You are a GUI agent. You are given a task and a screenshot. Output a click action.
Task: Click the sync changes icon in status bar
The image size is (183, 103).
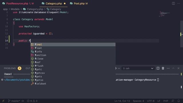point(23,101)
